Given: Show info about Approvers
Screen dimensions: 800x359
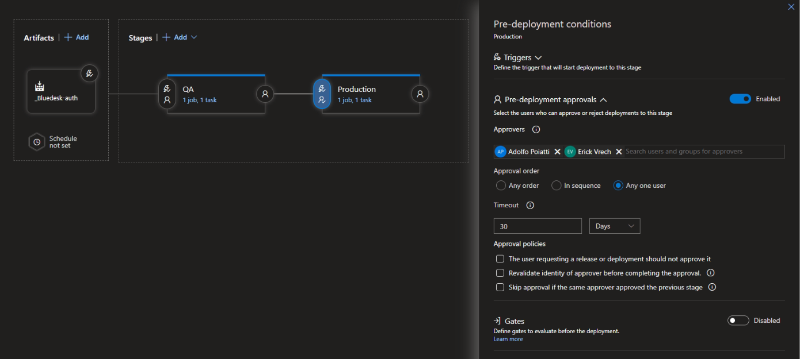Looking at the screenshot, I should 536,130.
